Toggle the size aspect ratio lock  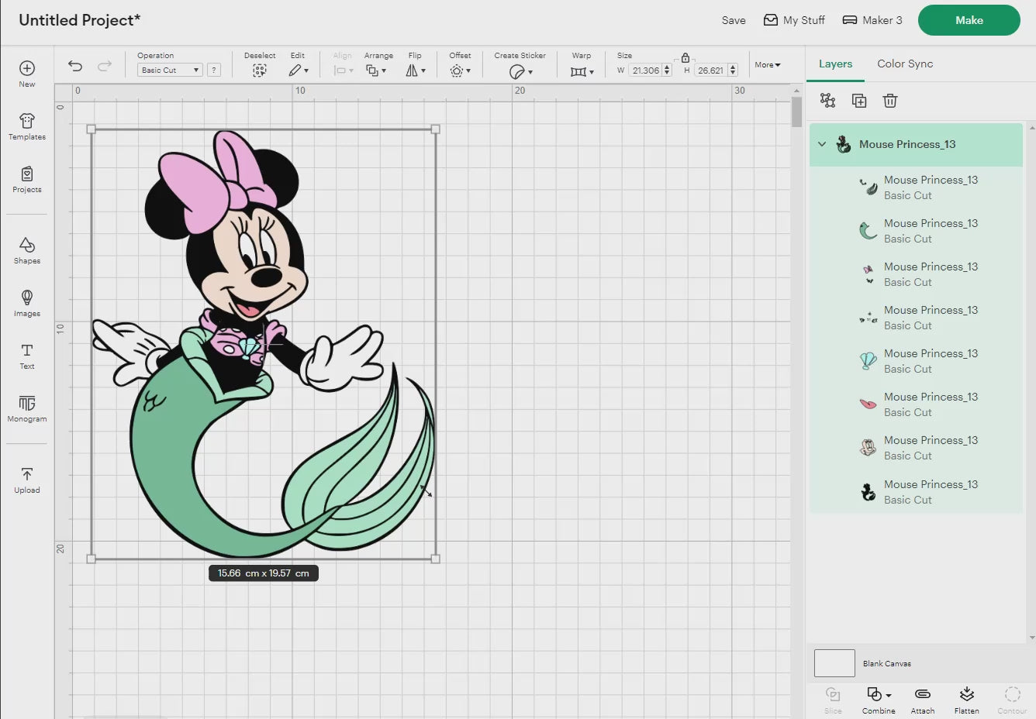click(685, 58)
